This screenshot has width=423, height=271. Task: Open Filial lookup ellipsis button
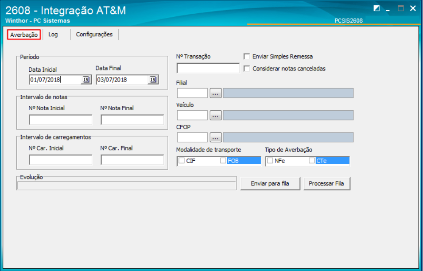coord(216,93)
